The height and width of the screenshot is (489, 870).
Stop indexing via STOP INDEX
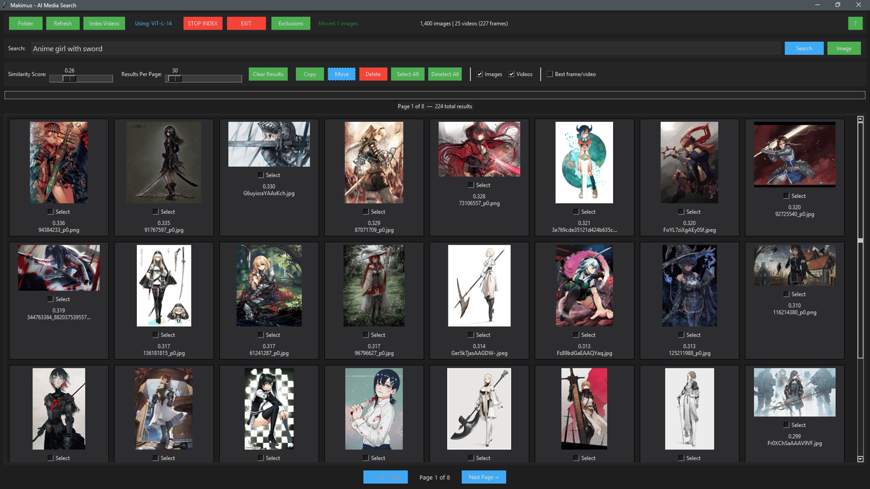[x=203, y=23]
